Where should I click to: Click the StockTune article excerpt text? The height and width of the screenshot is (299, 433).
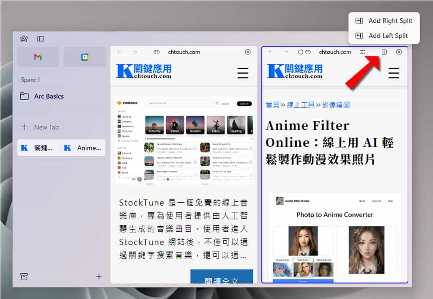tap(184, 229)
